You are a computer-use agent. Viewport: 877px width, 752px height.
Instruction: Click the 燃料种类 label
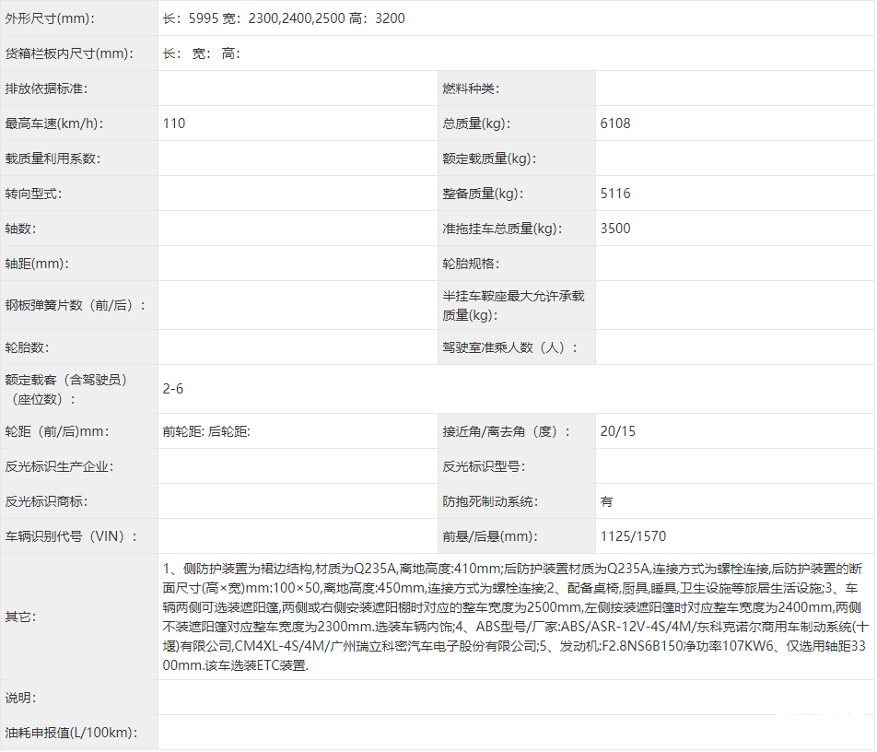[x=471, y=89]
